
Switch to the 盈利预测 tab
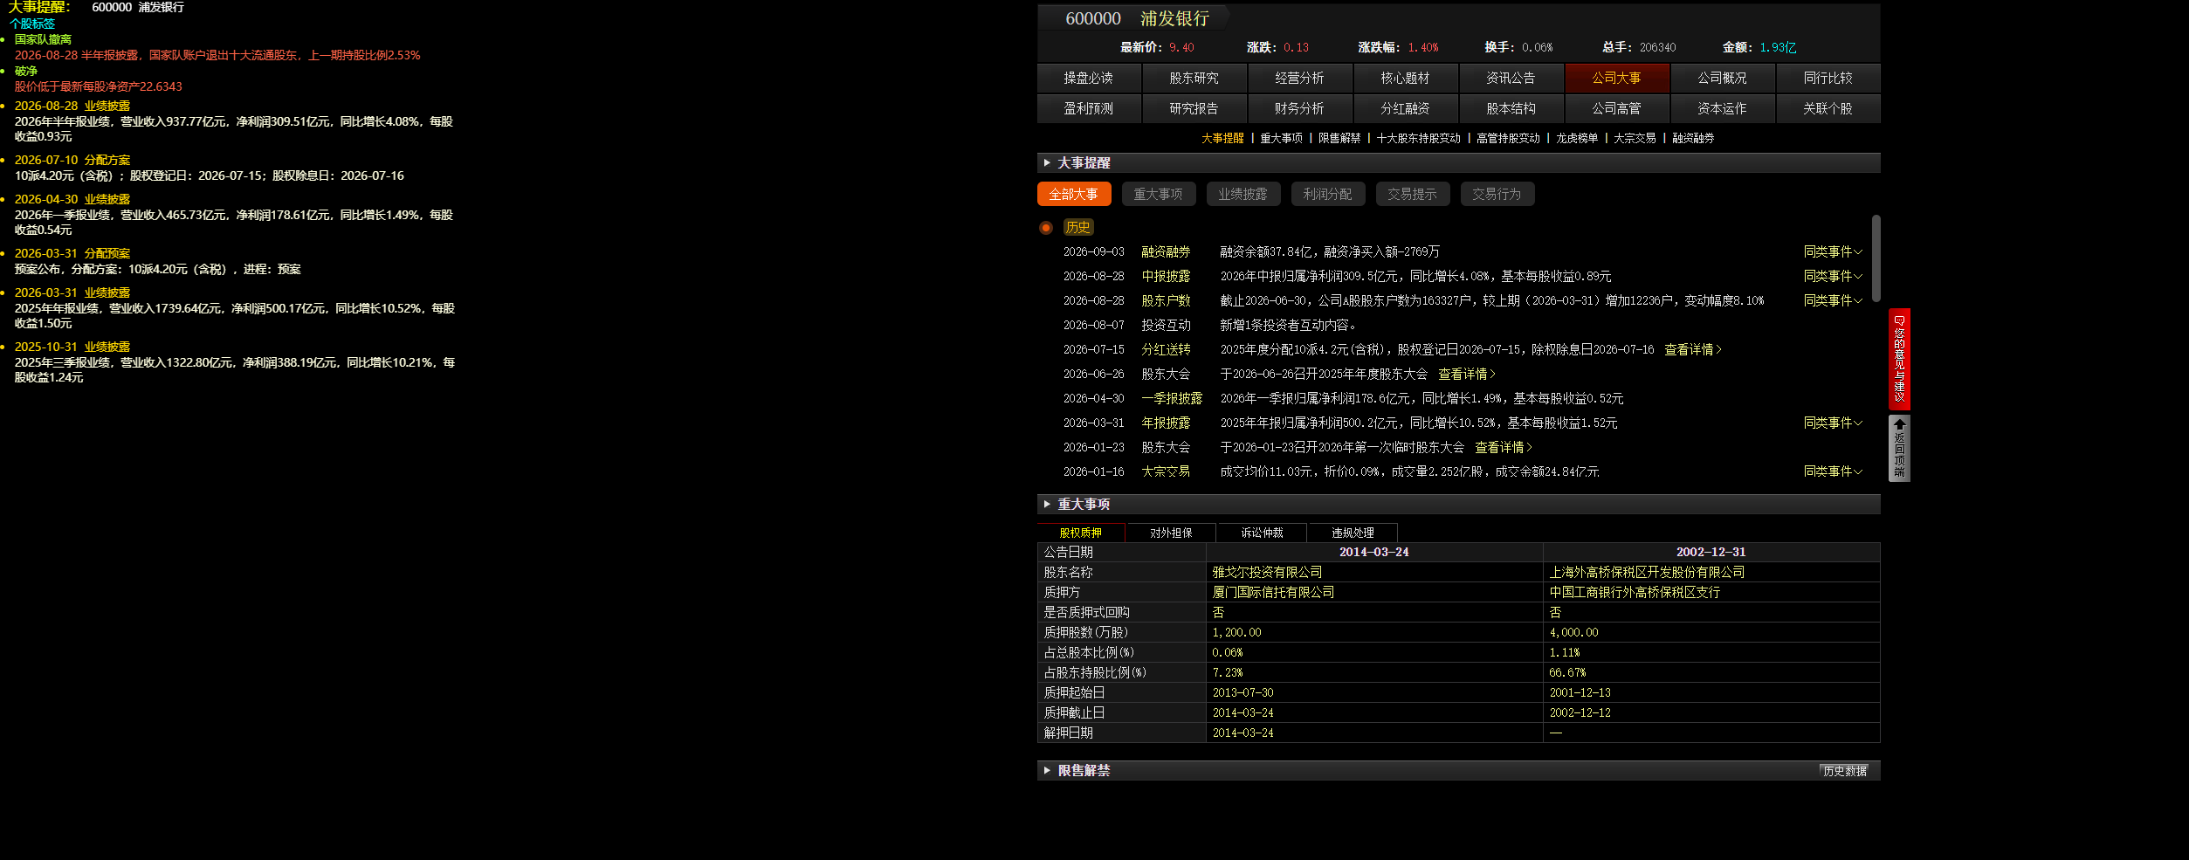(1089, 108)
